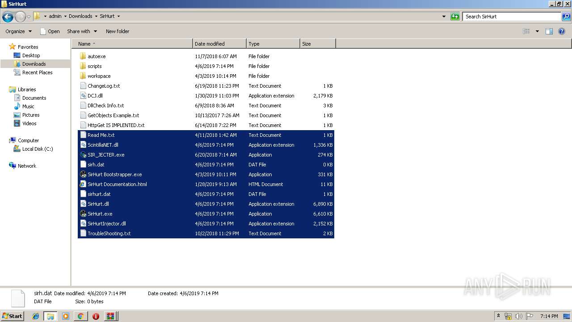Select Downloads in the navigation pane

34,64
